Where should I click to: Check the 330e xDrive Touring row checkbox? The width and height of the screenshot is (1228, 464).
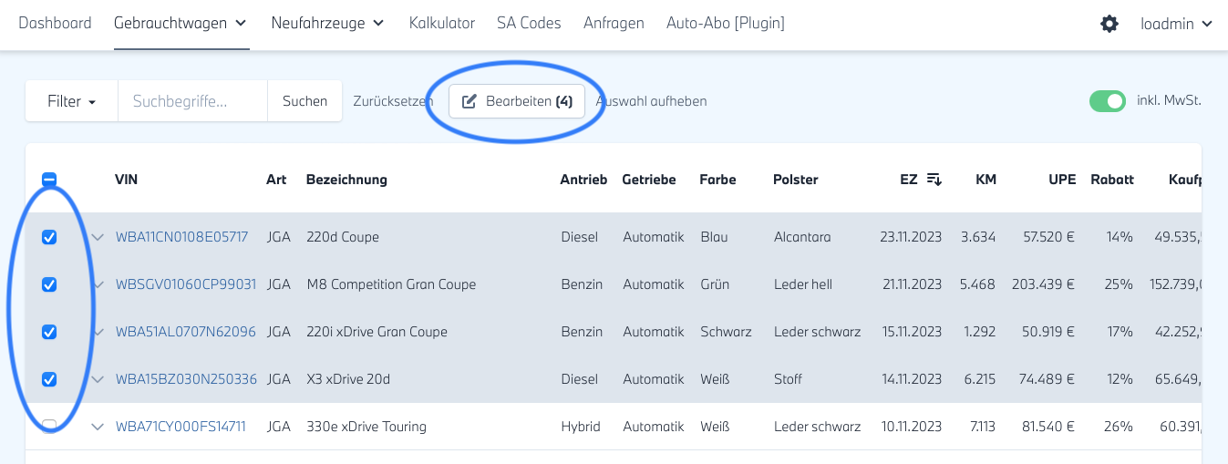tap(49, 426)
